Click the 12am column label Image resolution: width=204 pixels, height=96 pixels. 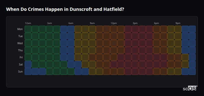tap(28, 23)
